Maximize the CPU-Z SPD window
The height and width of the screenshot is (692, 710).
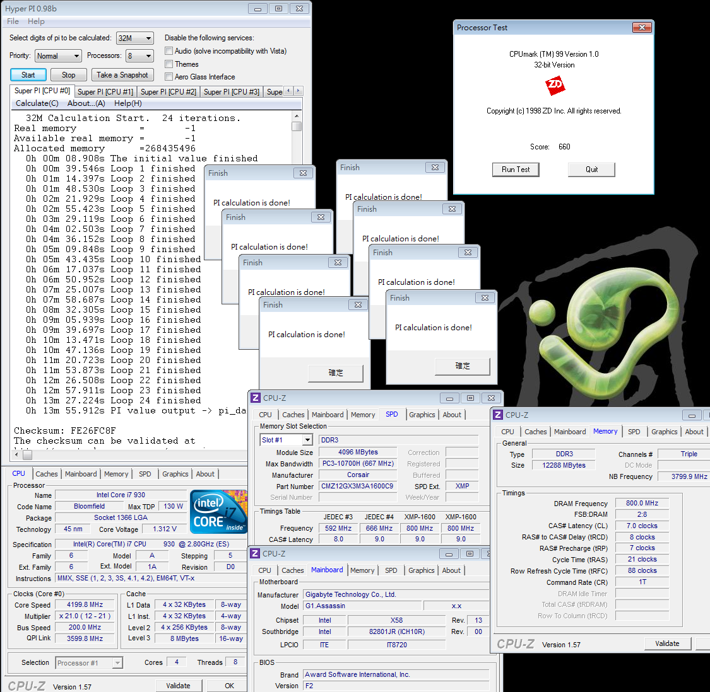pyautogui.click(x=470, y=398)
